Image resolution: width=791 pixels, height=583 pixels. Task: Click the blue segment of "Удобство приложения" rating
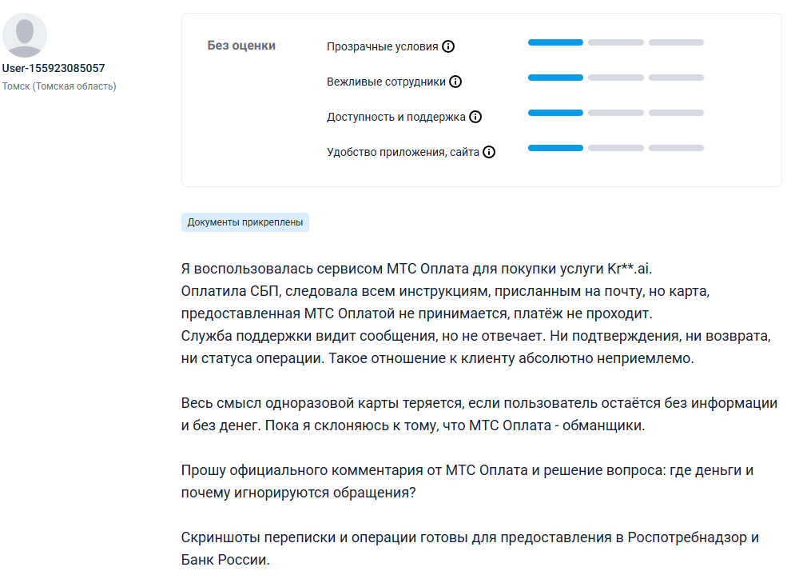(x=554, y=148)
